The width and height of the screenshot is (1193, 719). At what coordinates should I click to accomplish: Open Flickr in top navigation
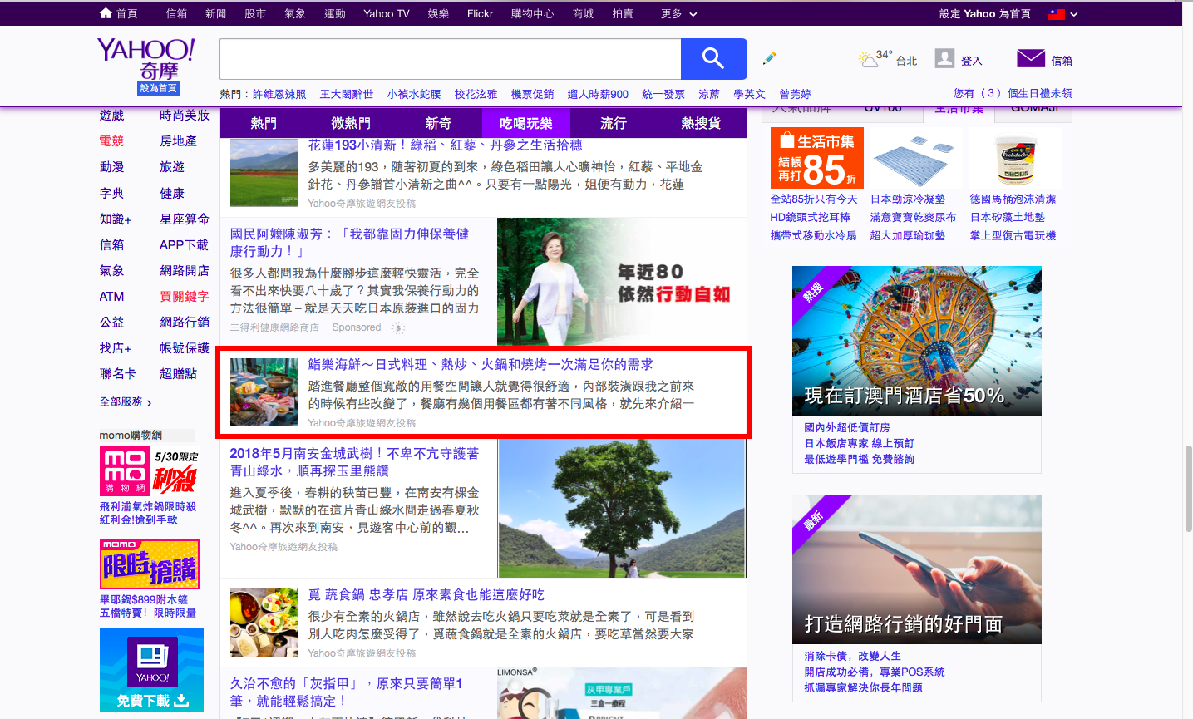click(x=481, y=14)
